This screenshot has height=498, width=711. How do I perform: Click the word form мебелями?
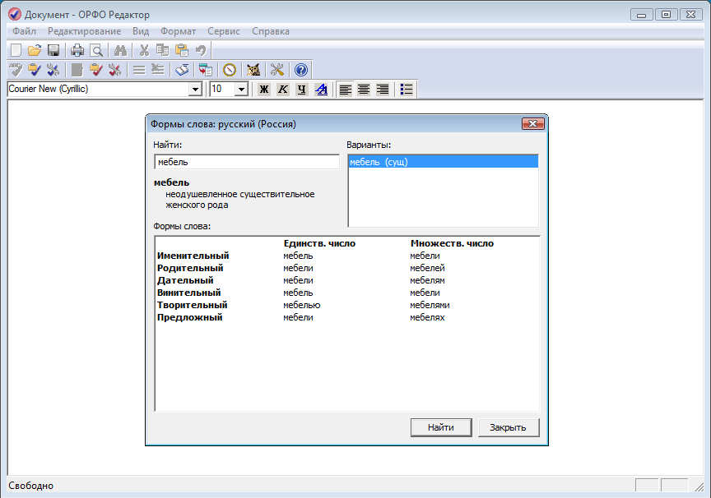[x=430, y=305]
